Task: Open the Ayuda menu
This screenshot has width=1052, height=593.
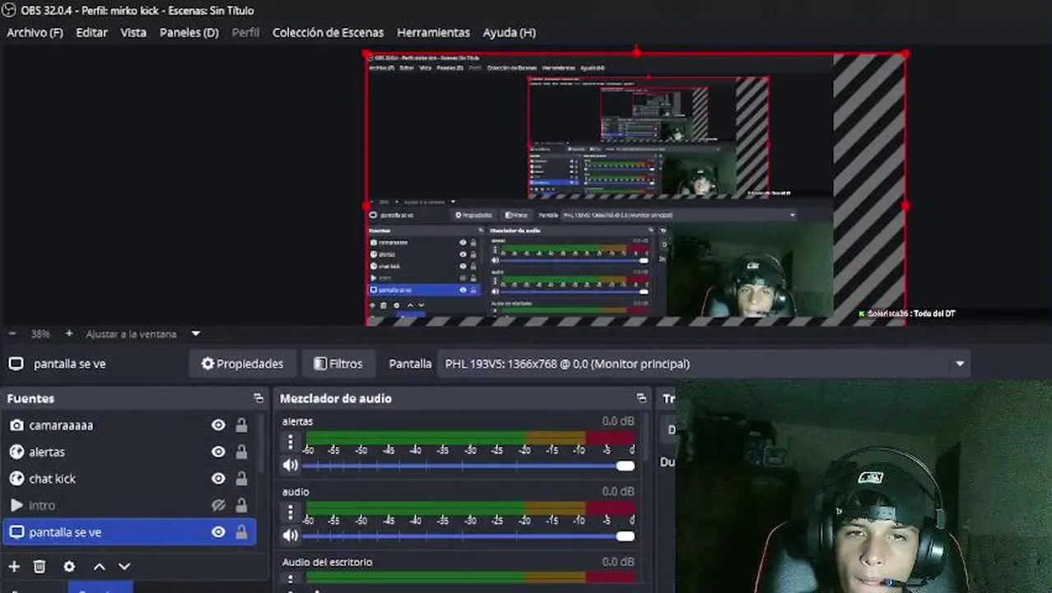Action: click(x=509, y=32)
